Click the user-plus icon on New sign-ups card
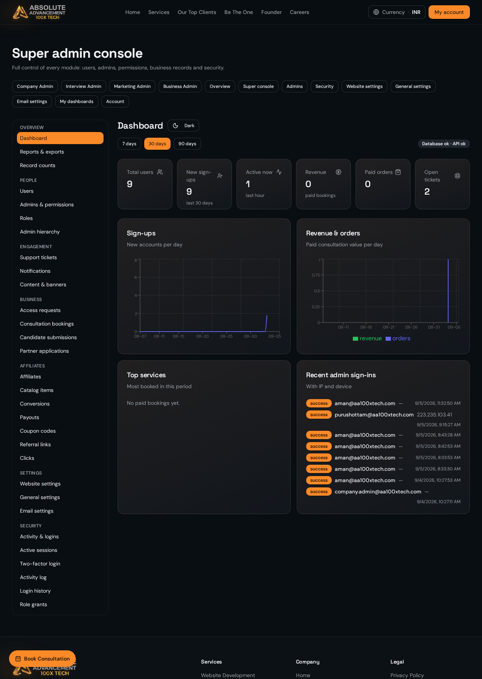This screenshot has width=482, height=679. tap(220, 176)
